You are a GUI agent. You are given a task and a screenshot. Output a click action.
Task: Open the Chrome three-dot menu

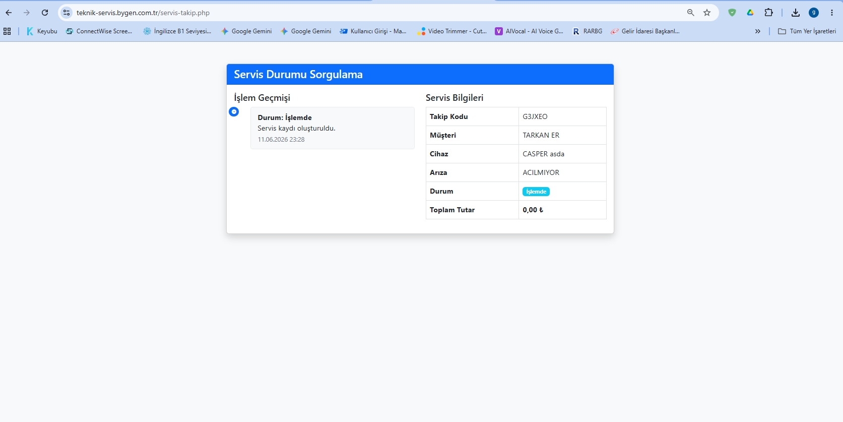coord(832,13)
